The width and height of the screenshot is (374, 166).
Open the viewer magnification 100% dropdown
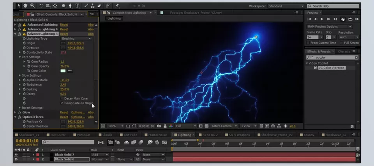115,126
